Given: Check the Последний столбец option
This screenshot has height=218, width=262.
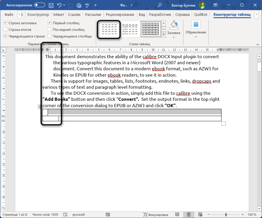Looking at the screenshot, I should (49, 29).
